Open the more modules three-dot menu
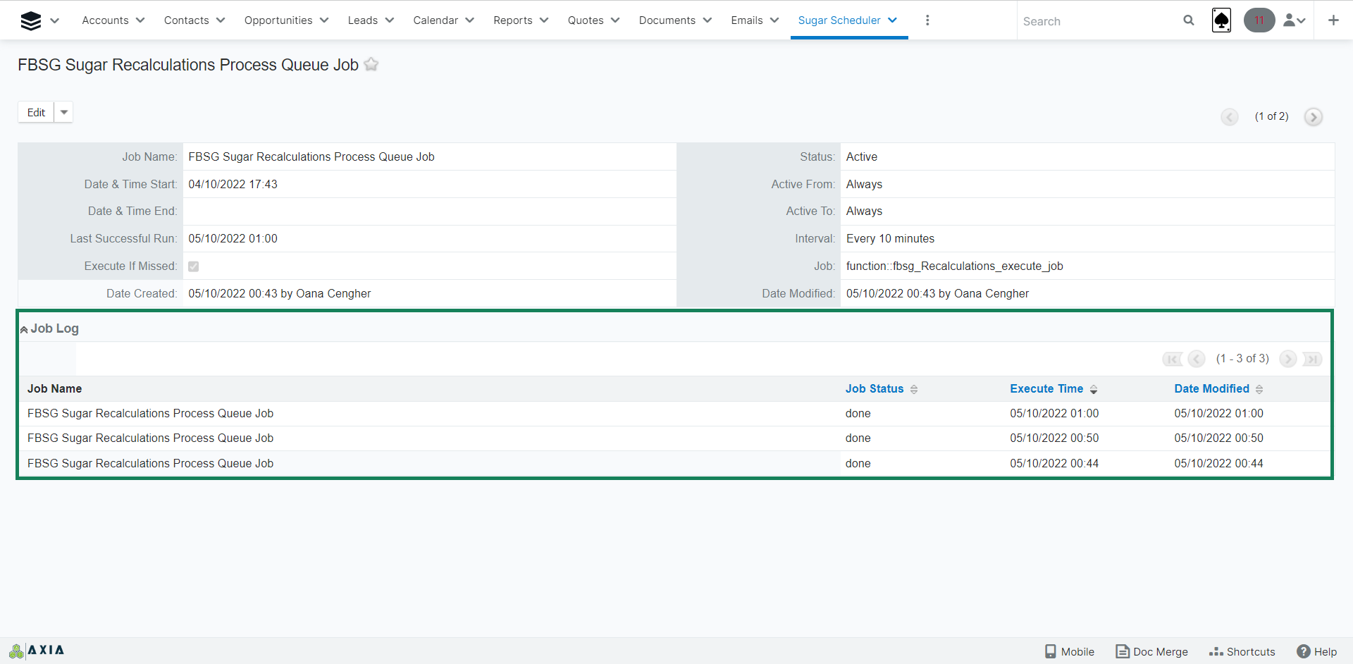This screenshot has height=664, width=1353. [927, 20]
